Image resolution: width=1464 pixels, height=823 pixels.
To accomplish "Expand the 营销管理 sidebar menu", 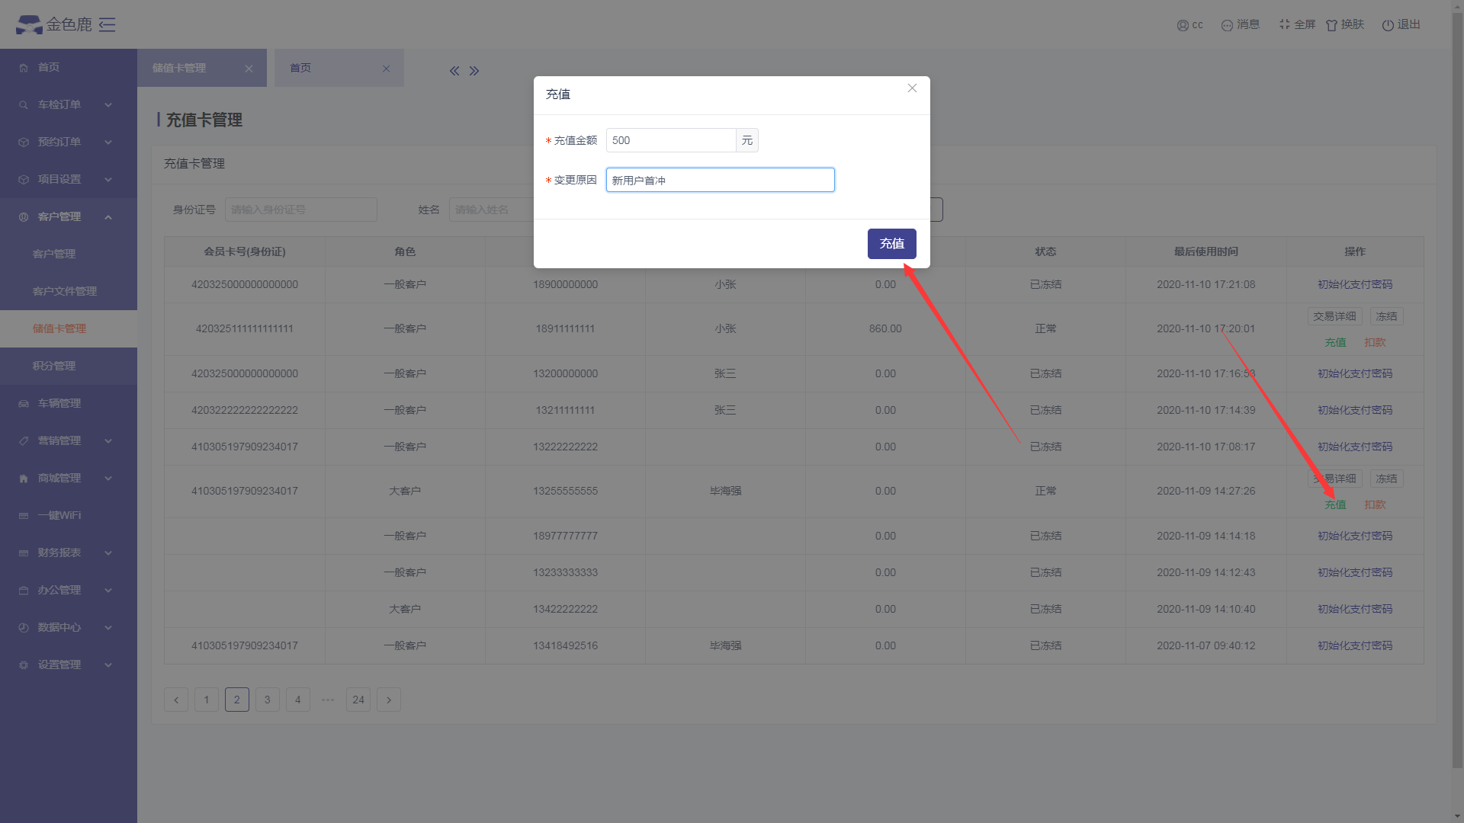I will [x=69, y=440].
